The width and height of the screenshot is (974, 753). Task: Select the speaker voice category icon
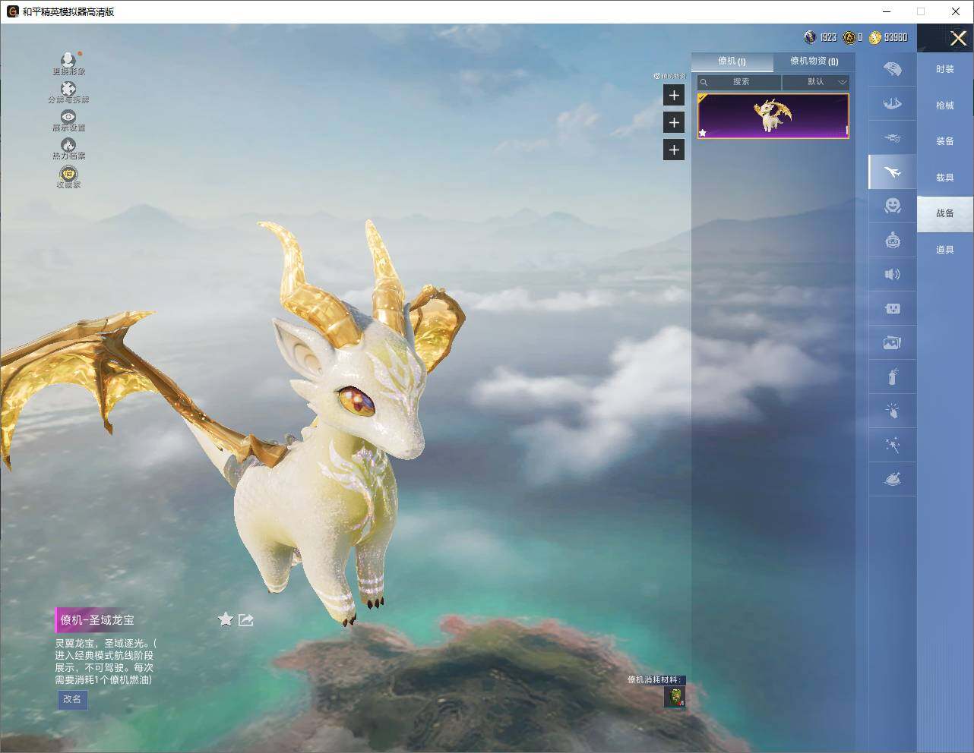[x=893, y=274]
